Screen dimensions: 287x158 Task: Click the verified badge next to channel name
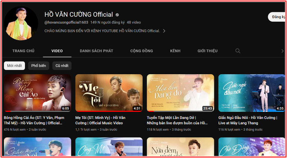click(117, 15)
